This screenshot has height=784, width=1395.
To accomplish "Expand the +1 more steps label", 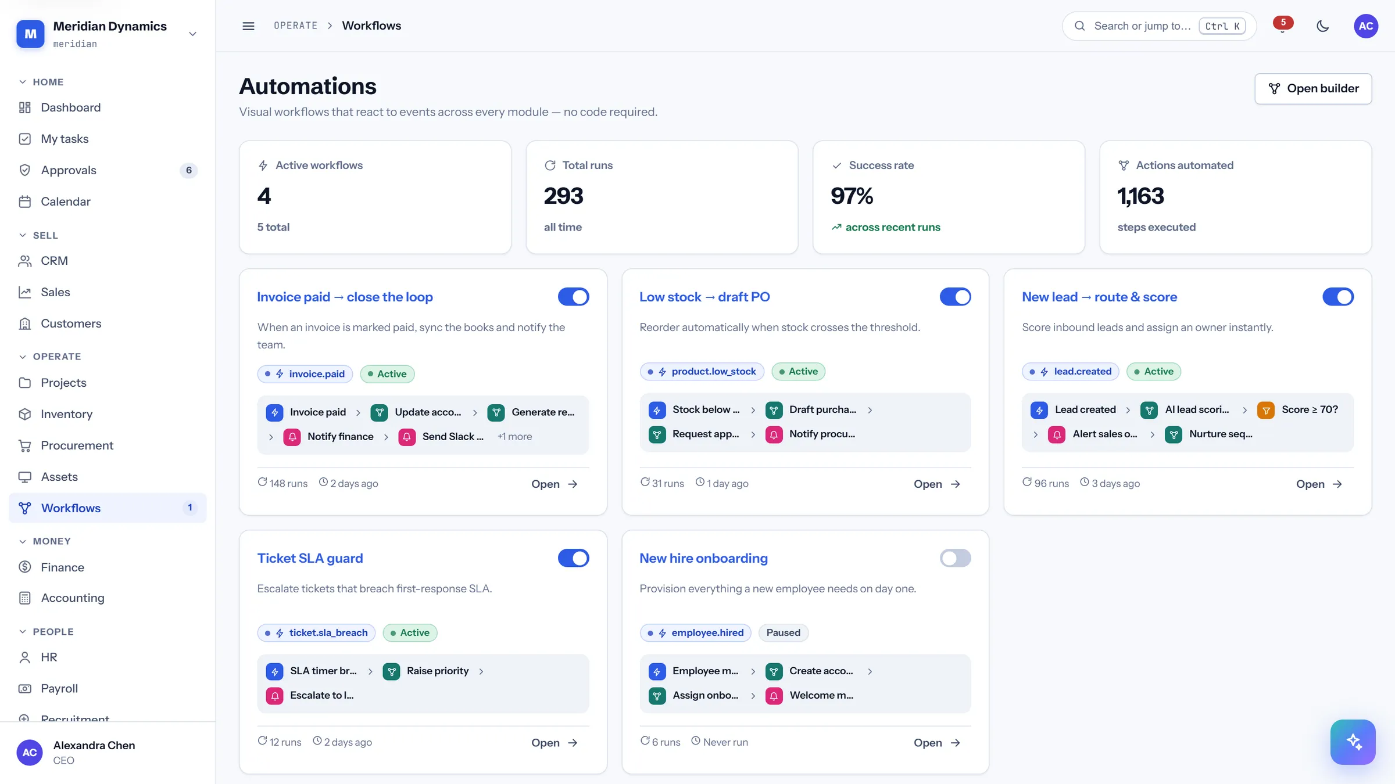I will pos(514,437).
